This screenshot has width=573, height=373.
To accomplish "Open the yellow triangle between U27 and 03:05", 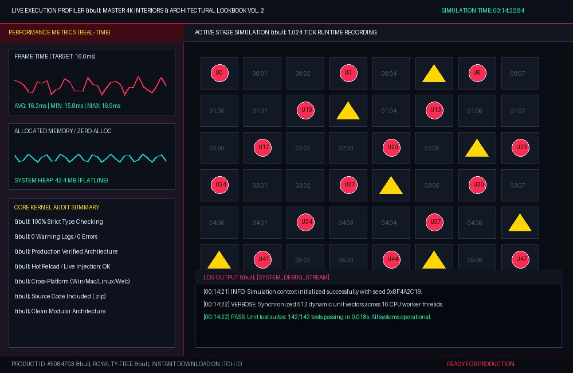I will tap(391, 185).
